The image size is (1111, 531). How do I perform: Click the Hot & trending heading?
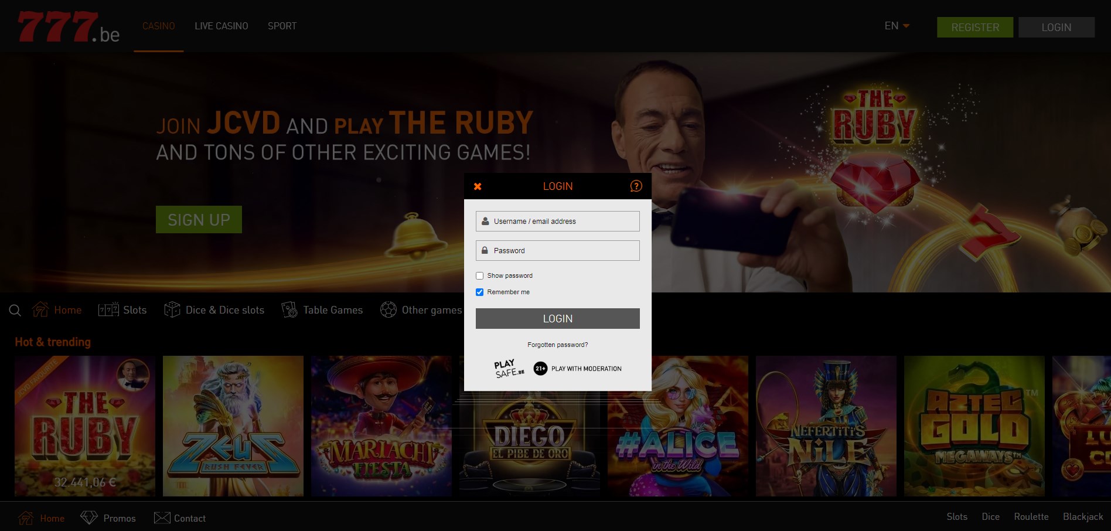coord(53,342)
